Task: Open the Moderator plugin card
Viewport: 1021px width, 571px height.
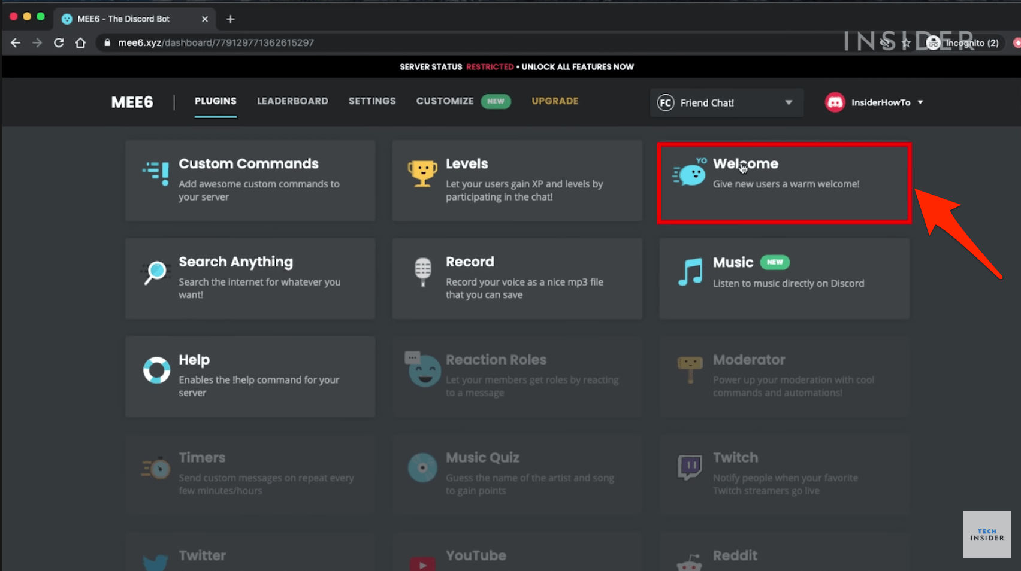Action: tap(784, 376)
